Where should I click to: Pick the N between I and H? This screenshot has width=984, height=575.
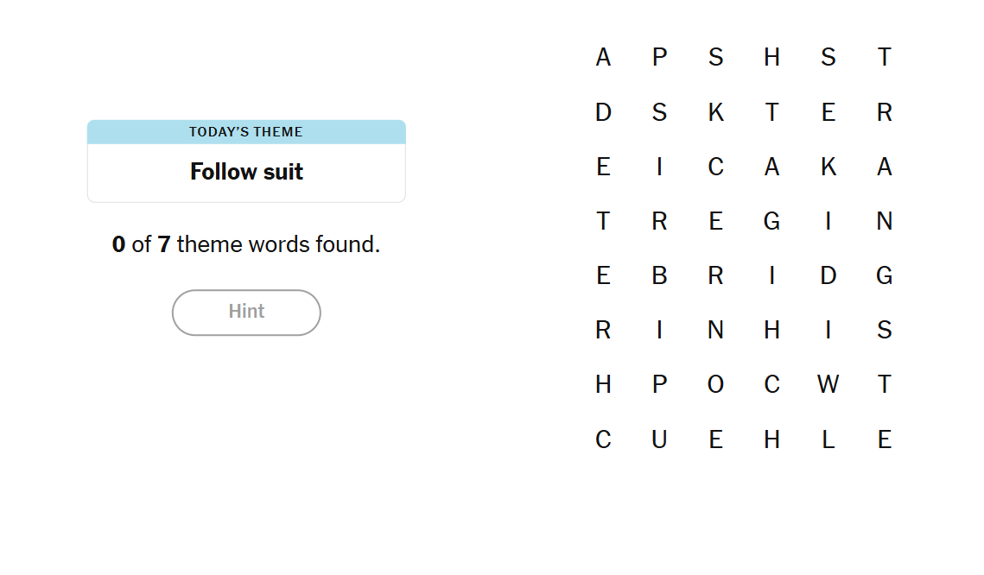click(715, 331)
